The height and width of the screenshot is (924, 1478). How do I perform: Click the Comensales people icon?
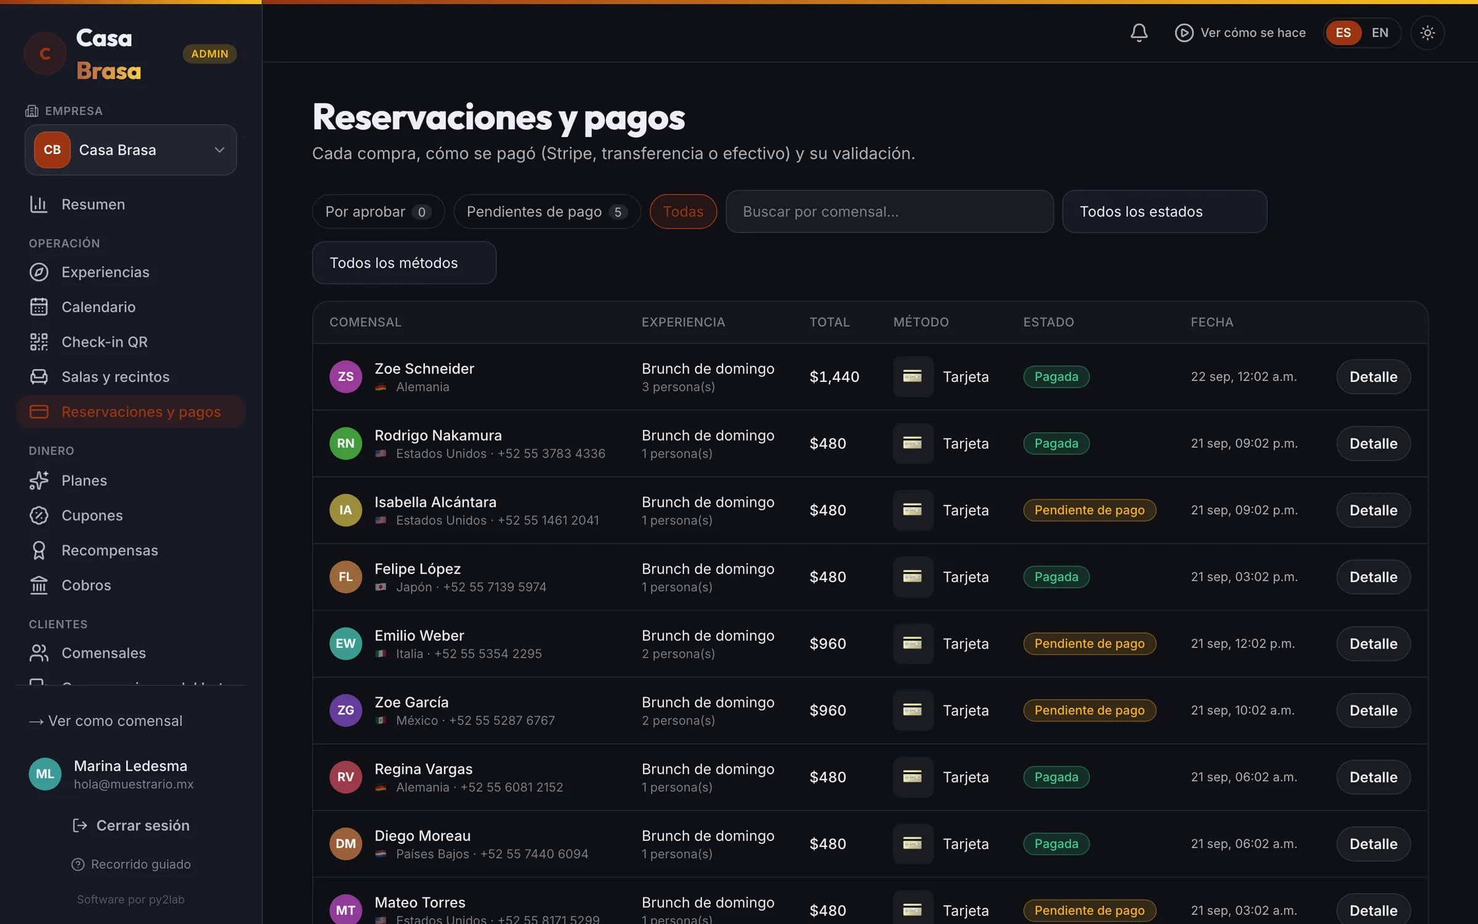39,653
